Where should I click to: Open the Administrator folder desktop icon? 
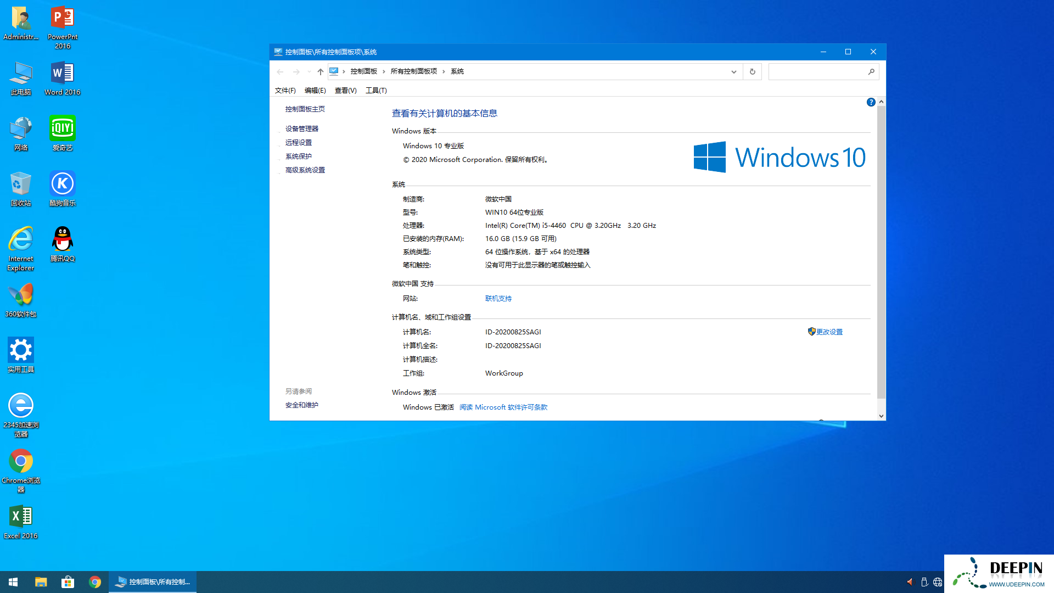point(21,23)
